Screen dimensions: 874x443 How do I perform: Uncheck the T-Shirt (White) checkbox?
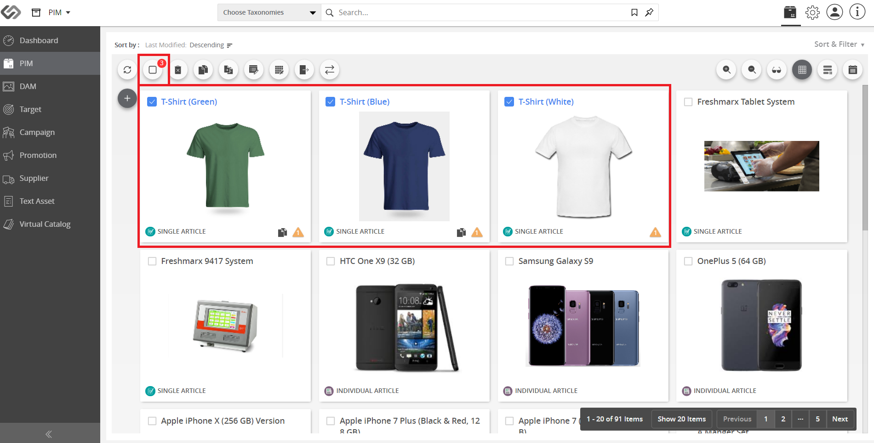pyautogui.click(x=509, y=102)
